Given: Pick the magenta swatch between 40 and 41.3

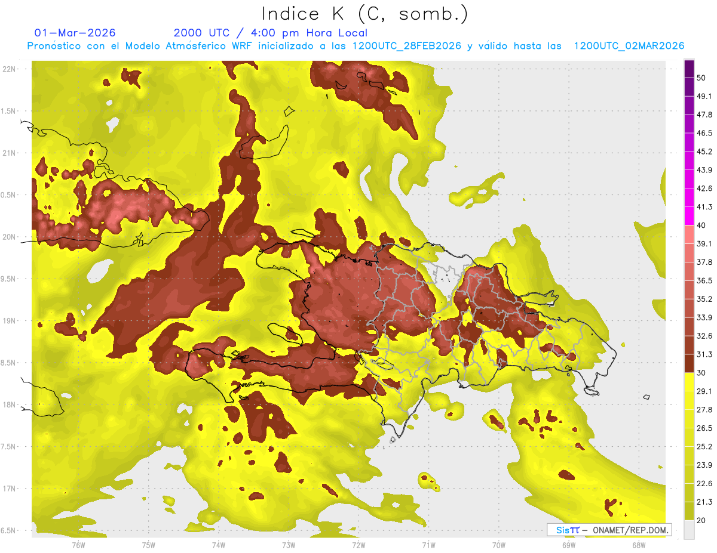Looking at the screenshot, I should tap(689, 216).
